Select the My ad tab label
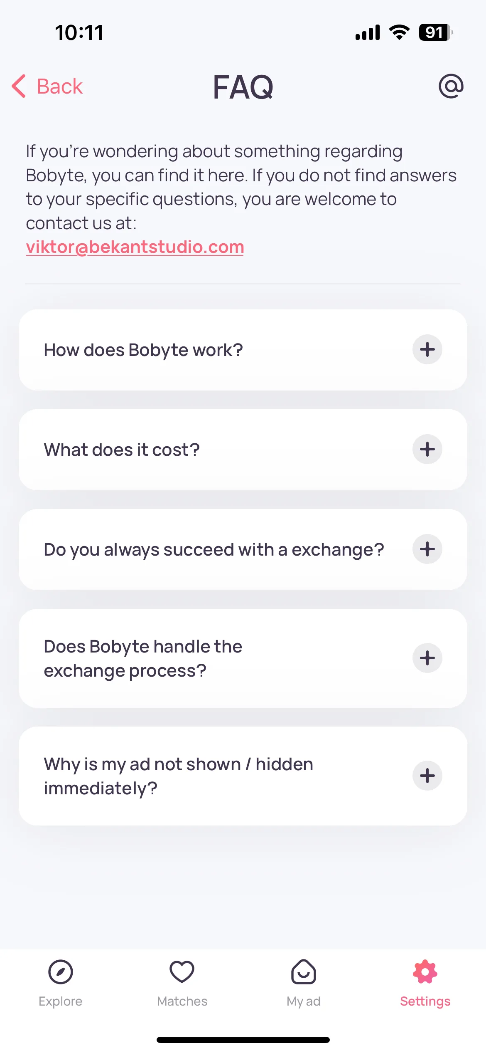The height and width of the screenshot is (1053, 486). [x=304, y=1001]
